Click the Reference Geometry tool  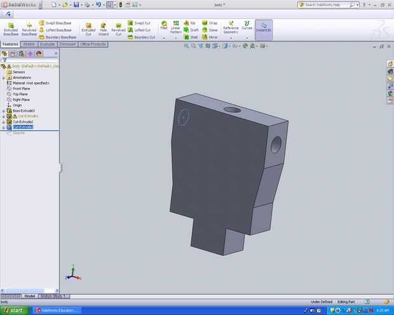[231, 27]
